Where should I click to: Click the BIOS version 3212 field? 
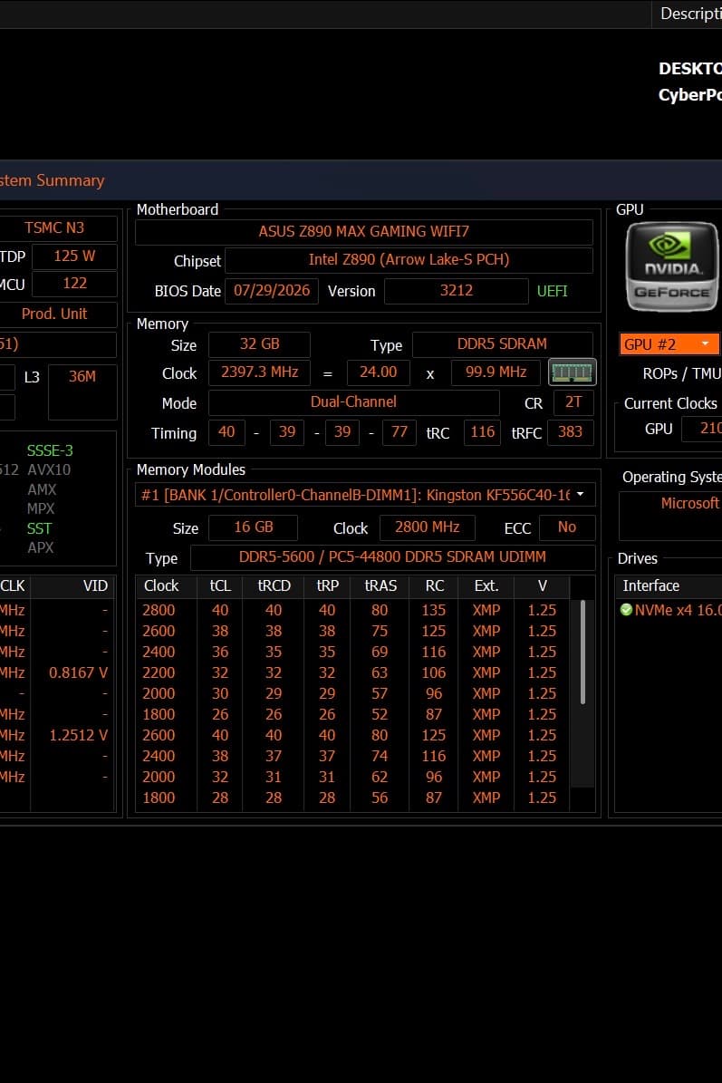(x=457, y=290)
